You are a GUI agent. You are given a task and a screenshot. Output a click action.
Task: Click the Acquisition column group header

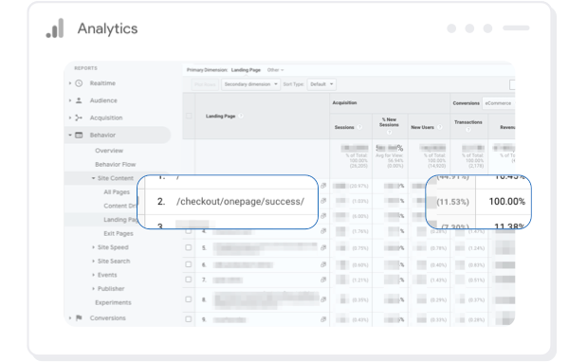point(344,103)
